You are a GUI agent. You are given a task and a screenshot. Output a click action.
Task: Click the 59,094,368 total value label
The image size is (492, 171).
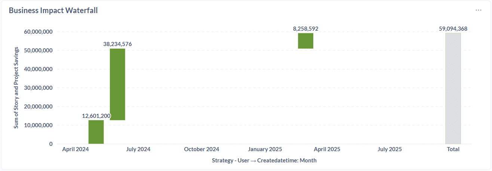point(453,28)
